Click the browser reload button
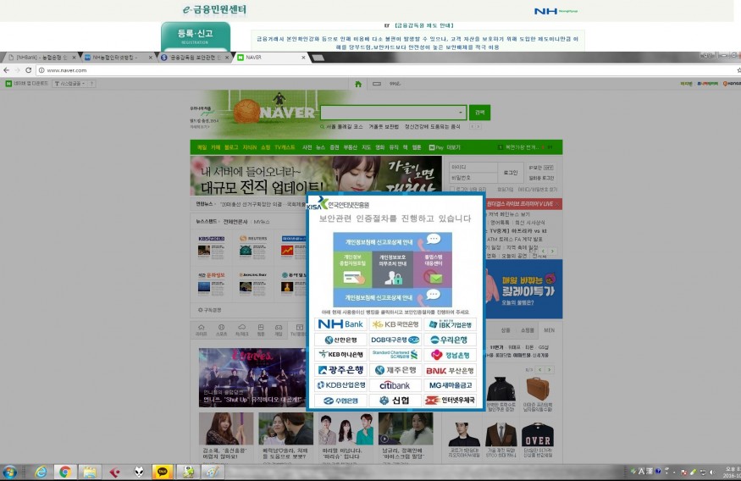The height and width of the screenshot is (481, 741). coord(28,70)
